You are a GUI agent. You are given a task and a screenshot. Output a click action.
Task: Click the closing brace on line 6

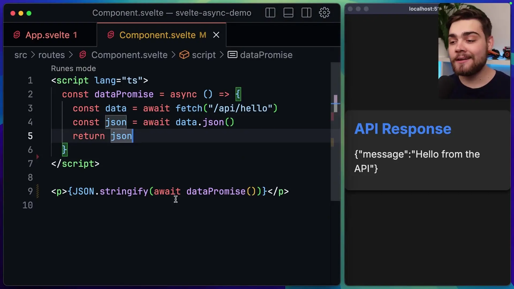coord(65,150)
